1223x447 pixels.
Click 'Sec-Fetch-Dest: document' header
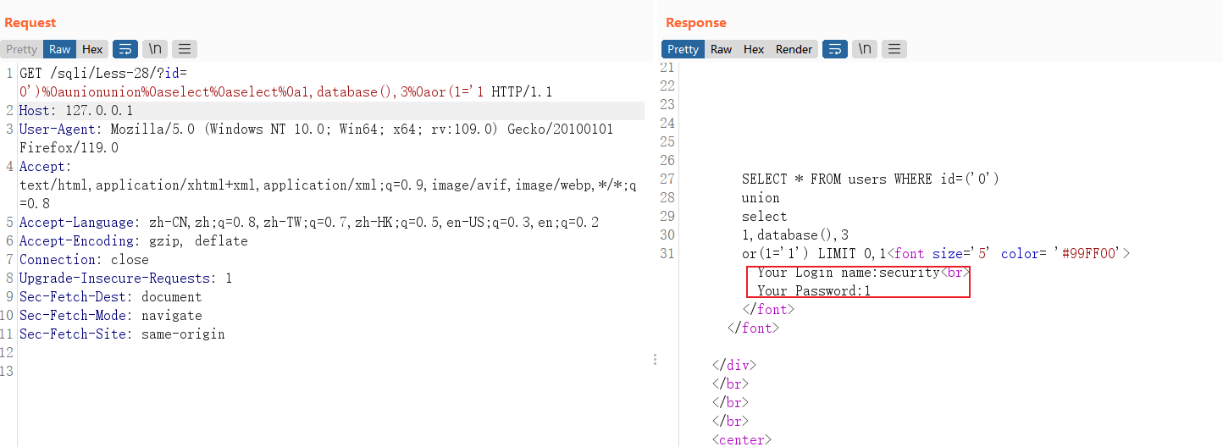[x=111, y=297]
